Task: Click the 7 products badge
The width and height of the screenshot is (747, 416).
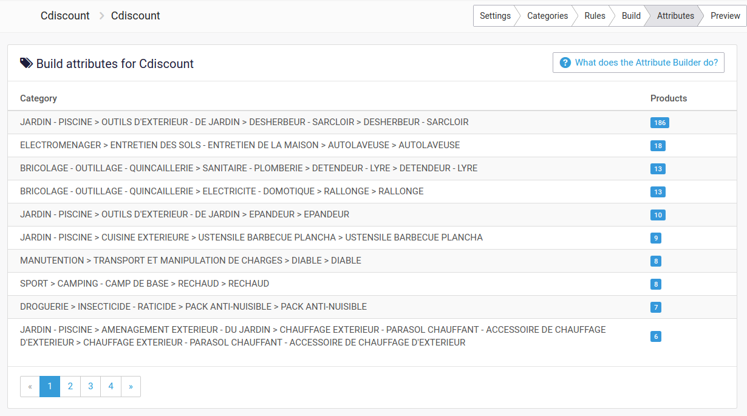Action: (656, 307)
